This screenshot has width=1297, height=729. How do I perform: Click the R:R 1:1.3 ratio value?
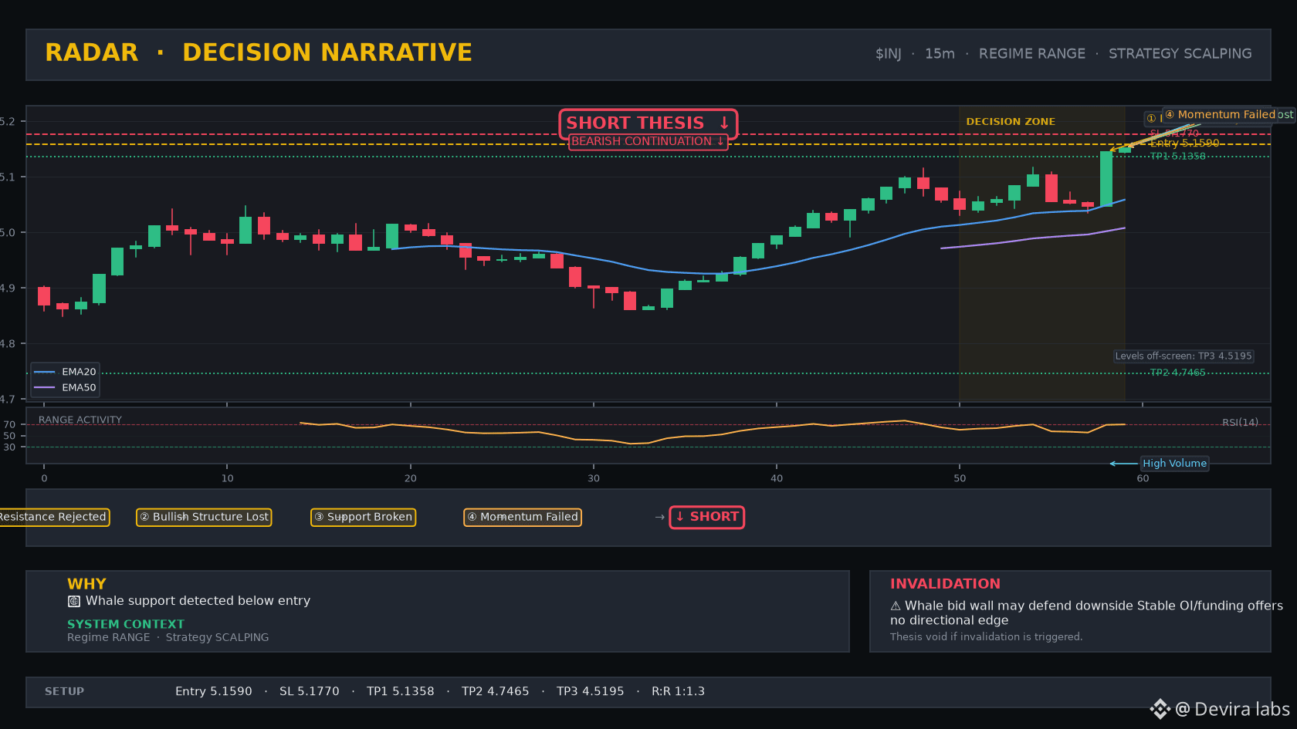[679, 692]
